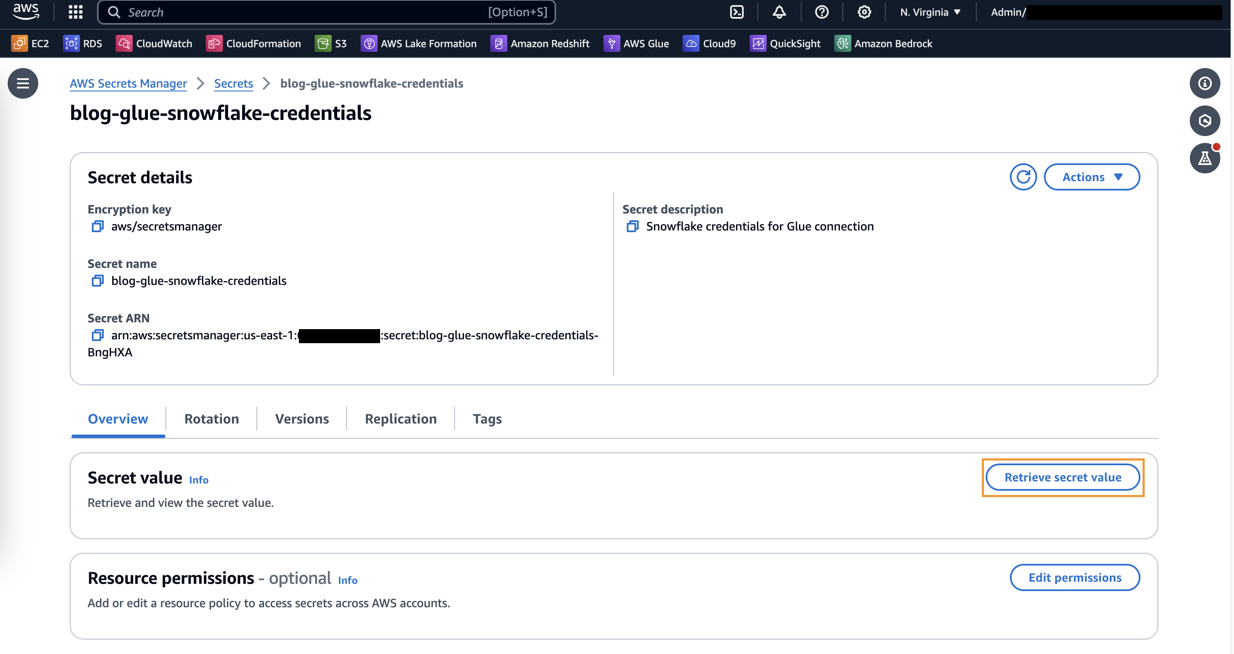The width and height of the screenshot is (1234, 654).
Task: Refresh the secret details
Action: (1023, 177)
